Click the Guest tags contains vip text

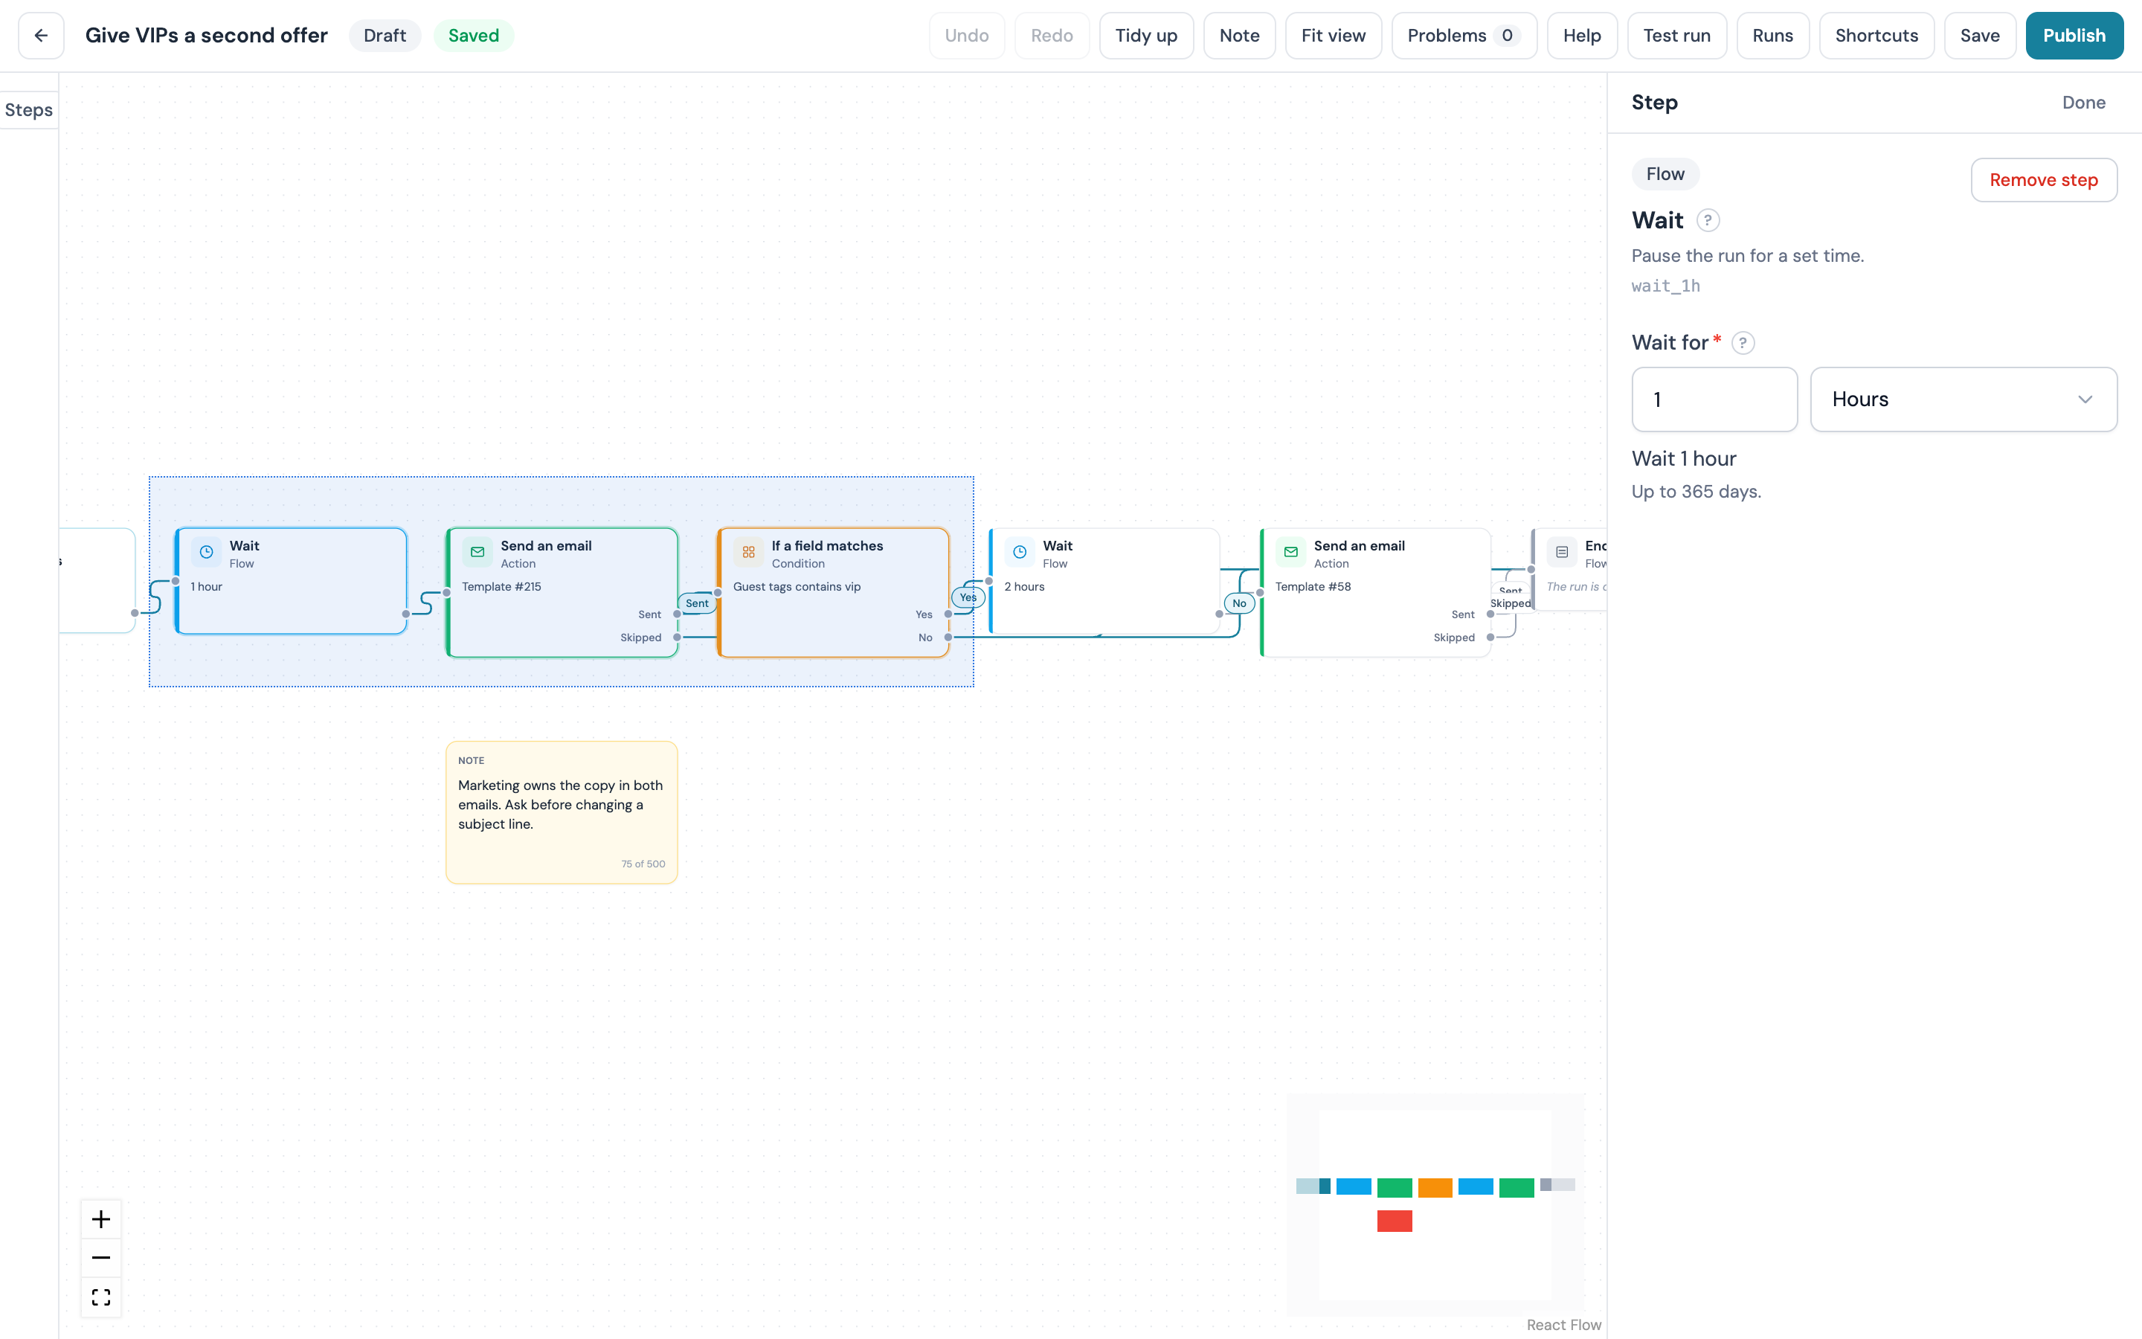[x=797, y=587]
